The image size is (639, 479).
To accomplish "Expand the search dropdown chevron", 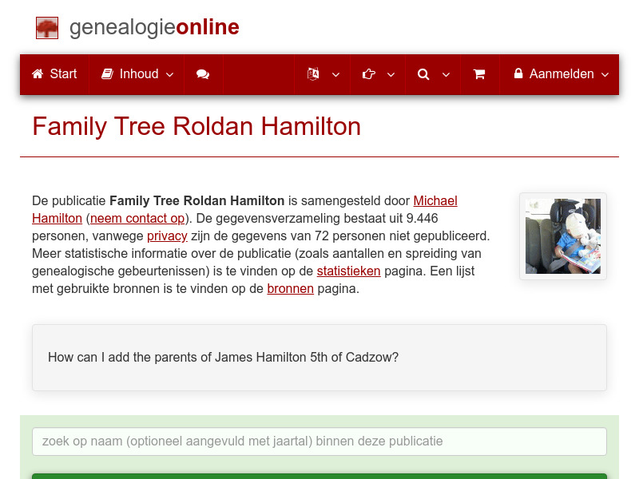I will [446, 75].
